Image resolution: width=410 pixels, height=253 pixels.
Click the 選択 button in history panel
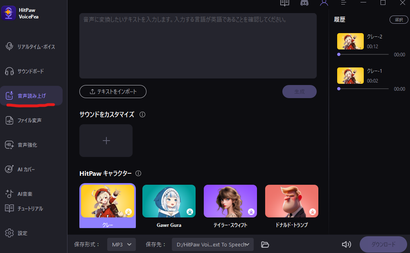click(x=399, y=20)
